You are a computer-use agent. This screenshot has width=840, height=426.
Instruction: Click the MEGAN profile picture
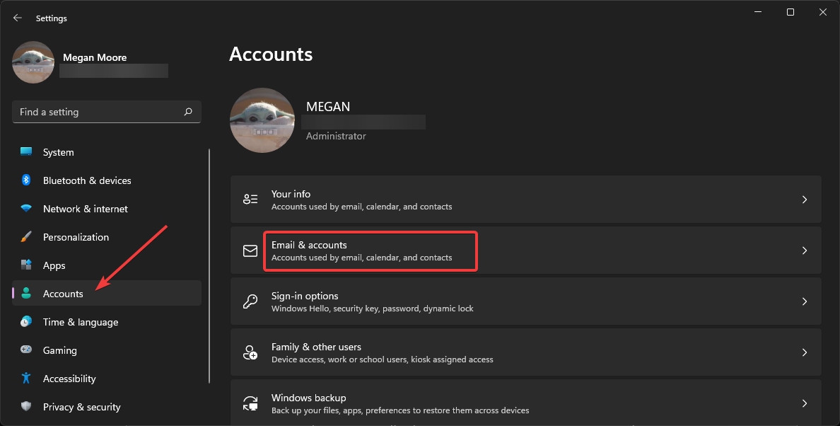(x=262, y=120)
